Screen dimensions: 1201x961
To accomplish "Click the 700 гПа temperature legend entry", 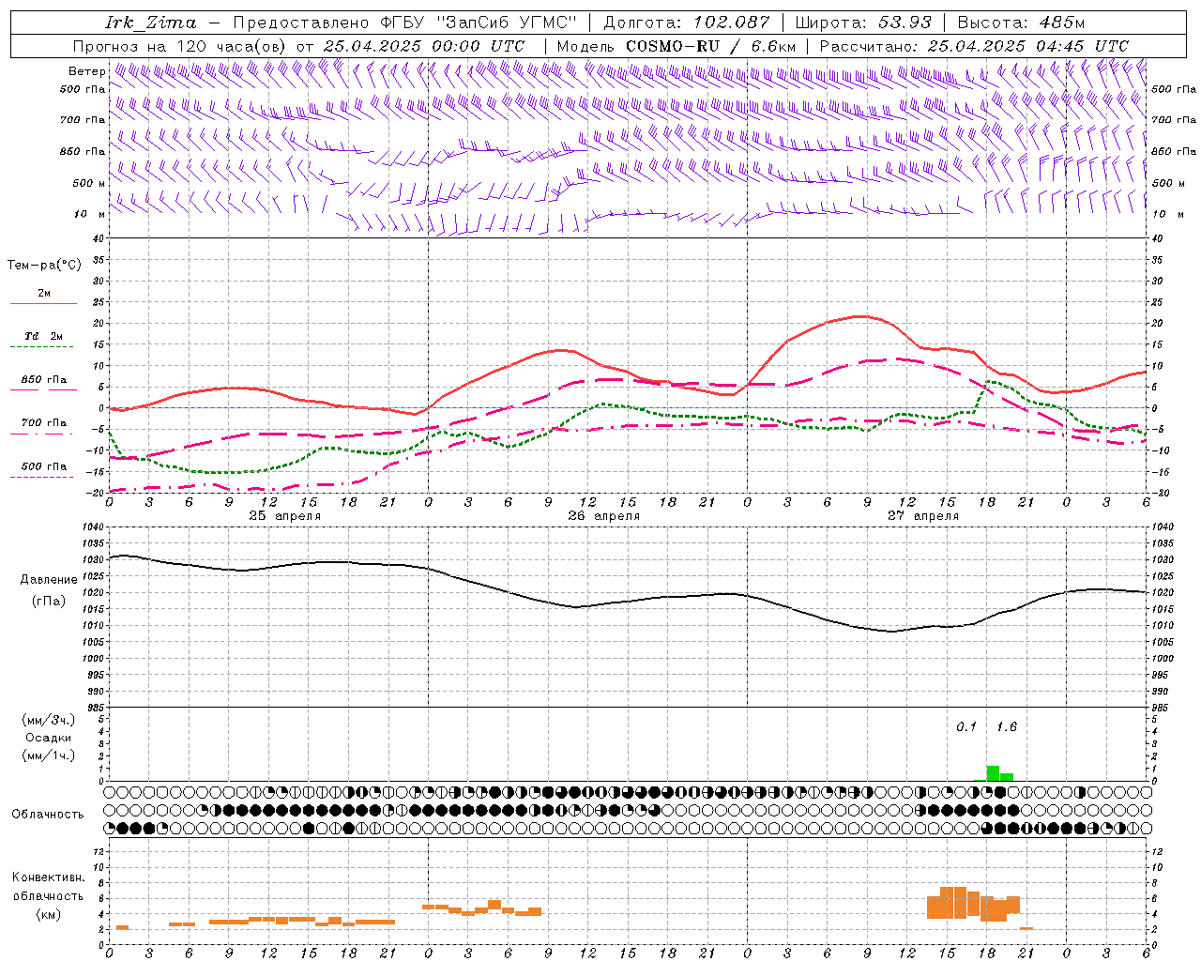I will pyautogui.click(x=44, y=423).
